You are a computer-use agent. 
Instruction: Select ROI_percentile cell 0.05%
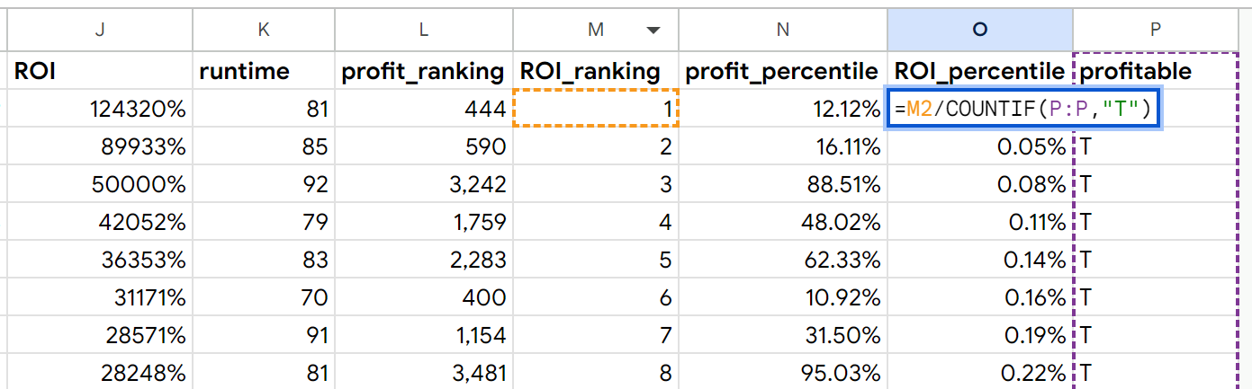pos(980,146)
